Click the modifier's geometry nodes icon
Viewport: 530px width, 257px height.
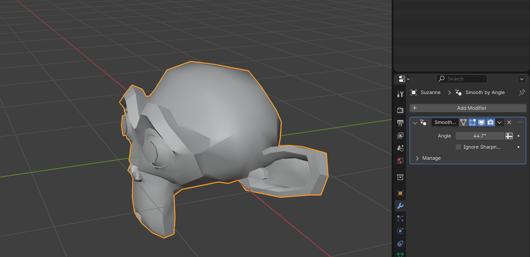423,122
